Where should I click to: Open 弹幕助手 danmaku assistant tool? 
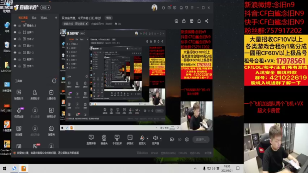click(19, 95)
